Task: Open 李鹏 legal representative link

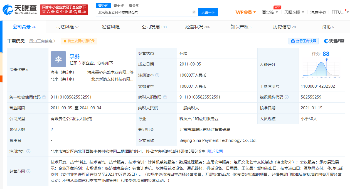Action: 75,56
